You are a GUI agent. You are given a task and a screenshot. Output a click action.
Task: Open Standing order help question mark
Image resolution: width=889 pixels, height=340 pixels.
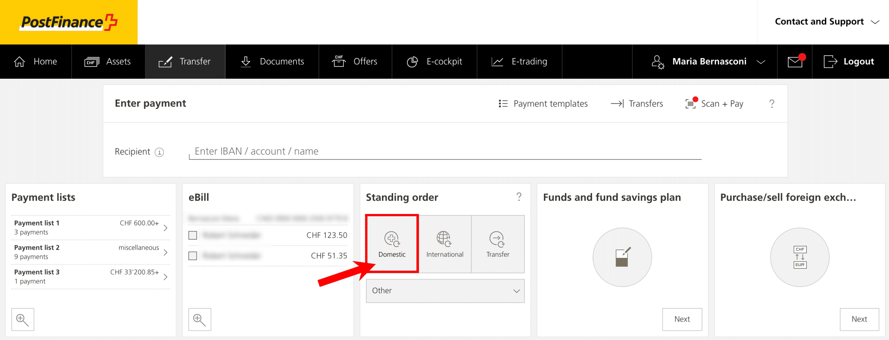click(519, 197)
